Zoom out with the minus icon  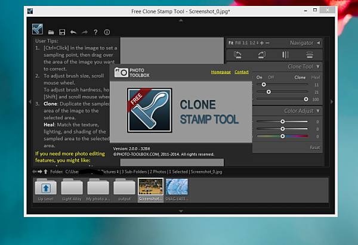coord(267,43)
